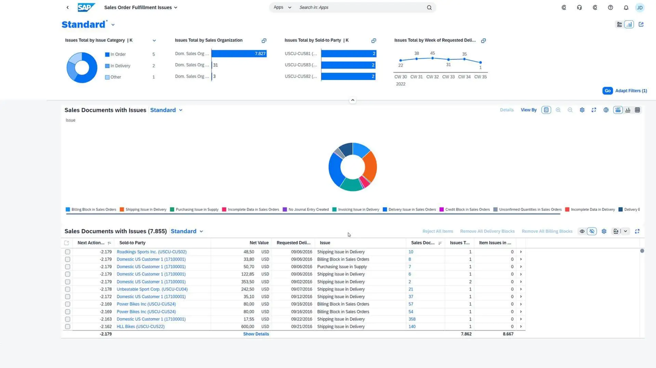Open the notifications bell
This screenshot has width=656, height=368.
pyautogui.click(x=626, y=7)
